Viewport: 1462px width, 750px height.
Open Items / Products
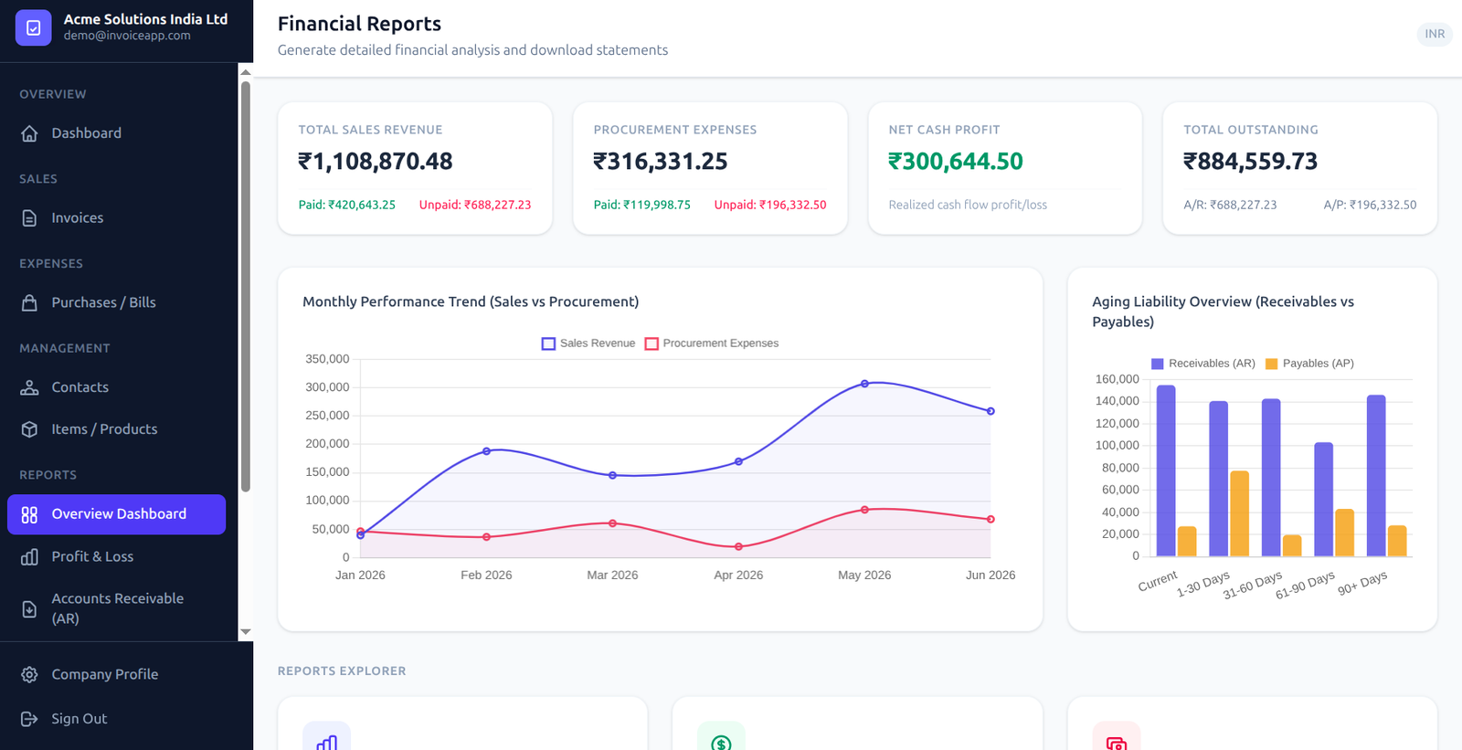(116, 429)
